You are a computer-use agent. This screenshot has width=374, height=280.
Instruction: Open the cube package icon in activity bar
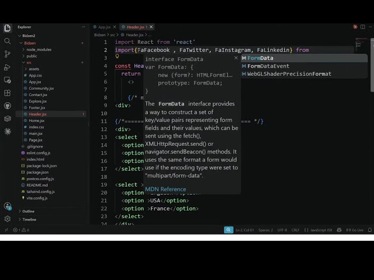(x=8, y=118)
